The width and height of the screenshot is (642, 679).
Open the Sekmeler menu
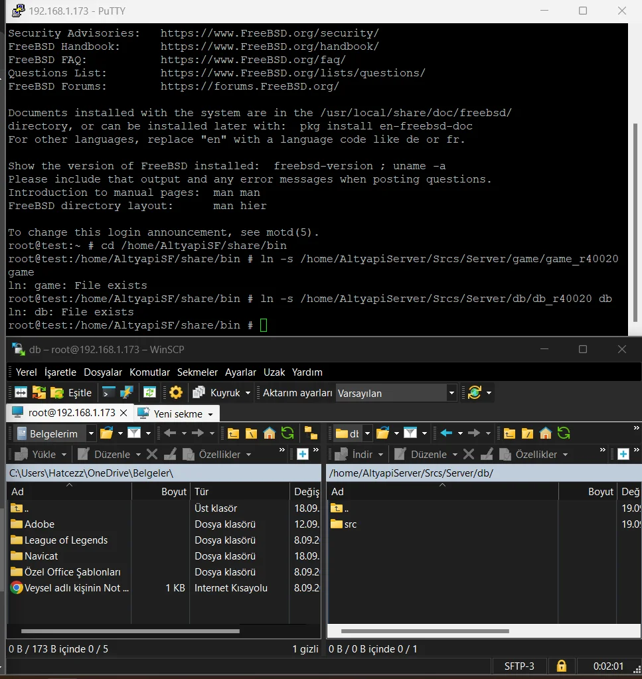pos(197,372)
